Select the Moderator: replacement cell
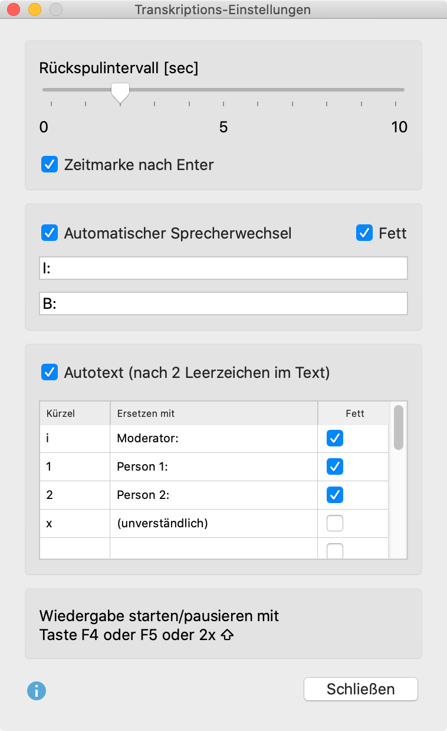This screenshot has width=447, height=731. [213, 439]
